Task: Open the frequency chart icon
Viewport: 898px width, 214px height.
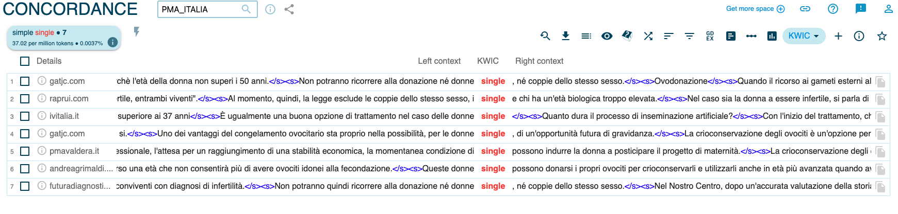Action: tap(772, 36)
